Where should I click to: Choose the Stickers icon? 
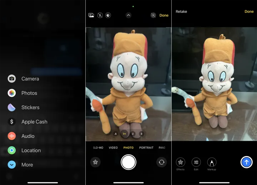coord(12,107)
